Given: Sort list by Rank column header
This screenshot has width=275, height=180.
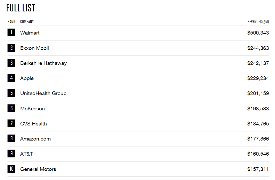Looking at the screenshot, I should point(11,22).
